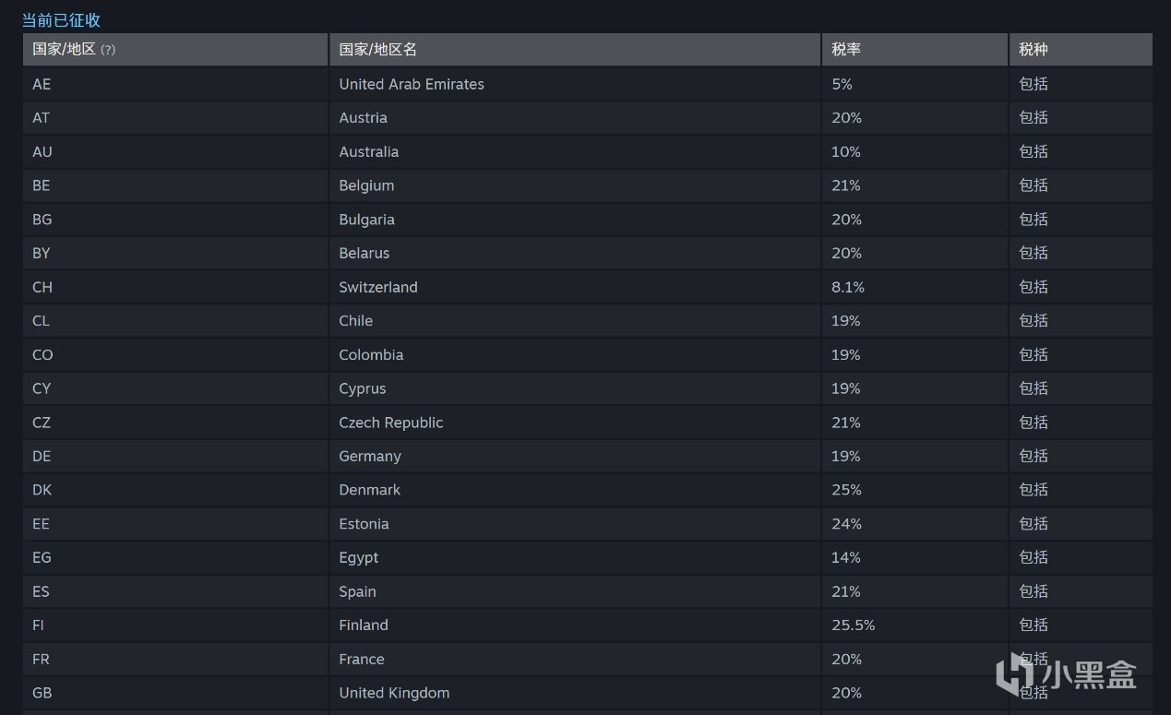
Task: Select the United Arab Emirates name cell
Action: point(412,84)
